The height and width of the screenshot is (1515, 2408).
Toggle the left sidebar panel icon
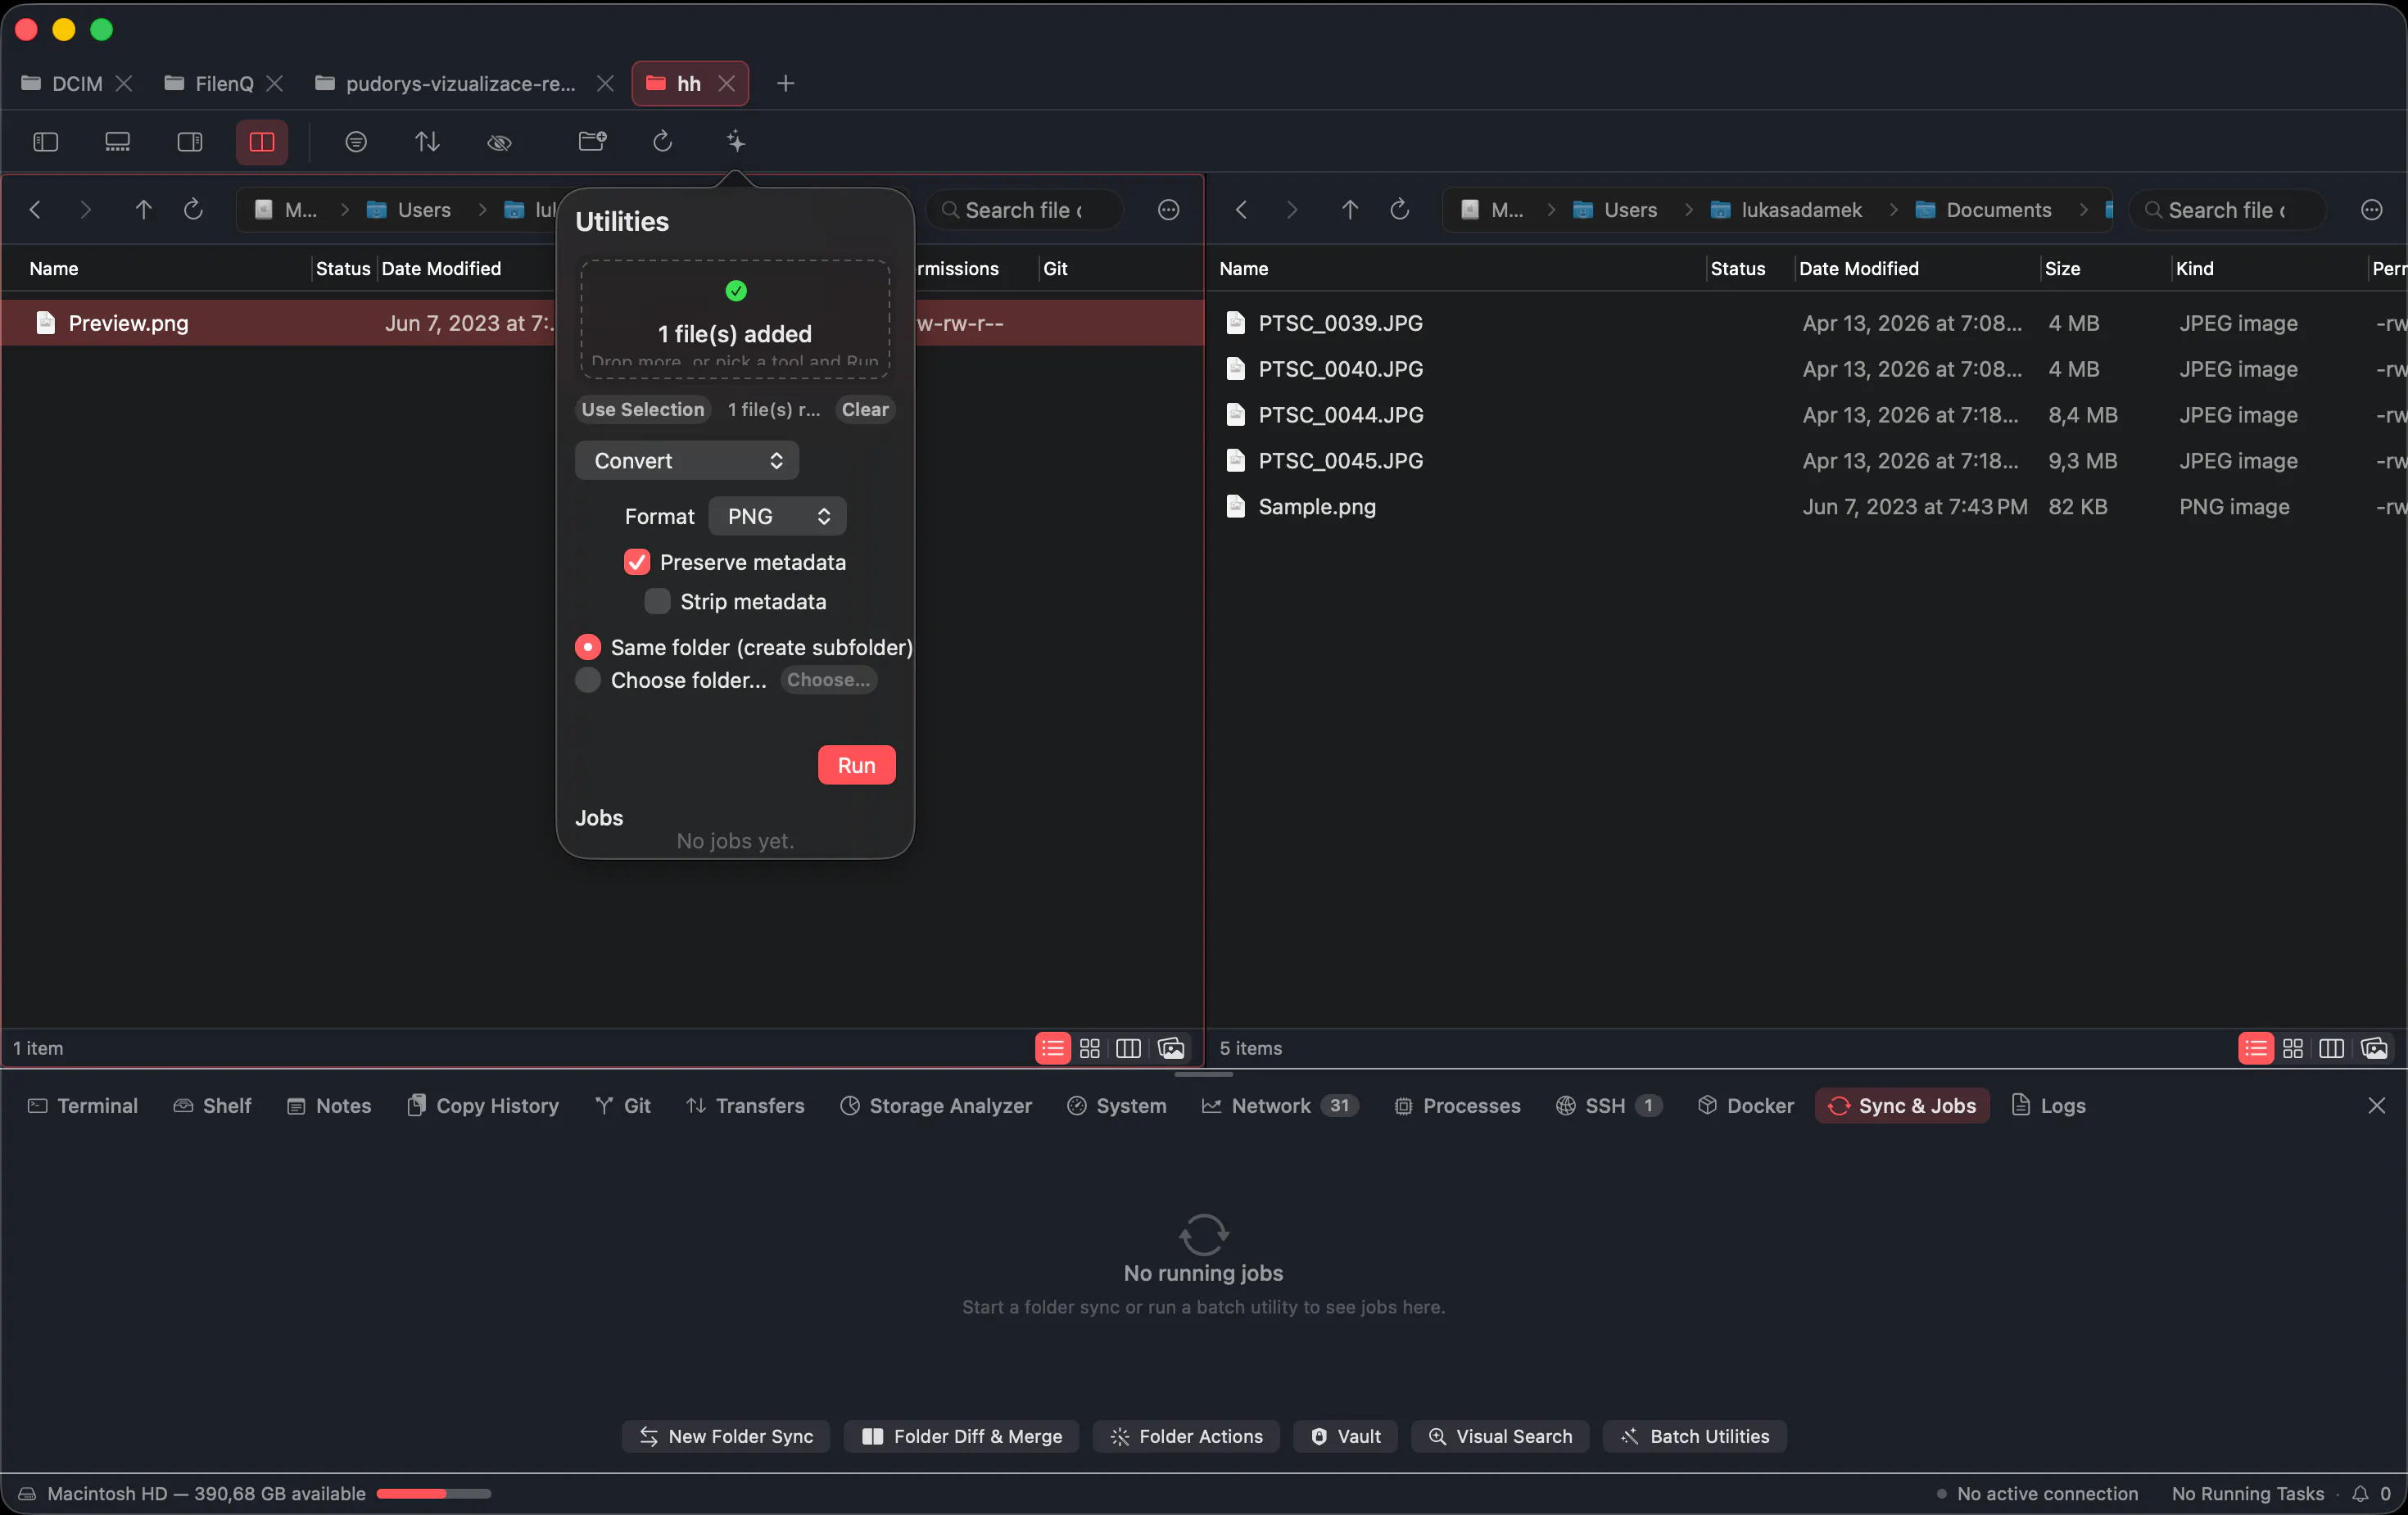coord(46,142)
